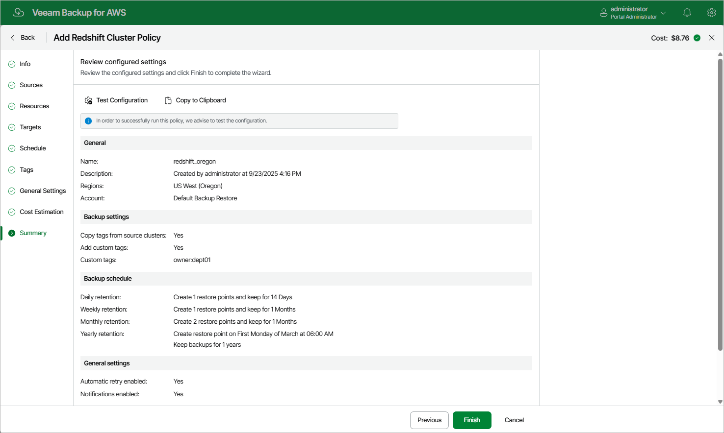Click the Schedule step checkmark icon
The height and width of the screenshot is (433, 724).
(12, 148)
